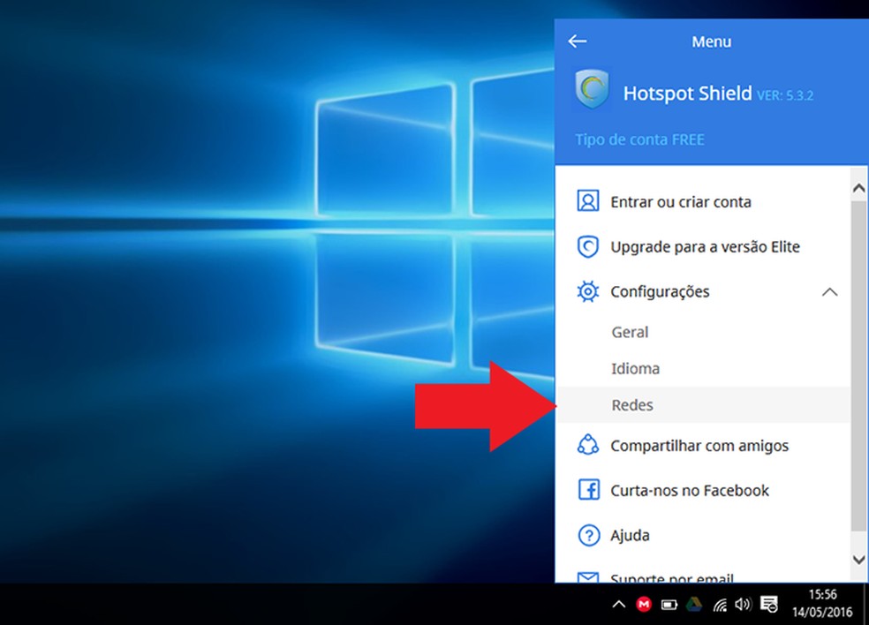
Task: Click the Configurações gear icon
Action: [x=587, y=291]
